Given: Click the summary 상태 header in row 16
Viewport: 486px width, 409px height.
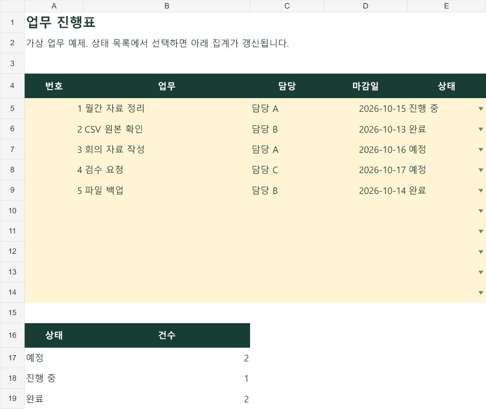Looking at the screenshot, I should (x=54, y=335).
